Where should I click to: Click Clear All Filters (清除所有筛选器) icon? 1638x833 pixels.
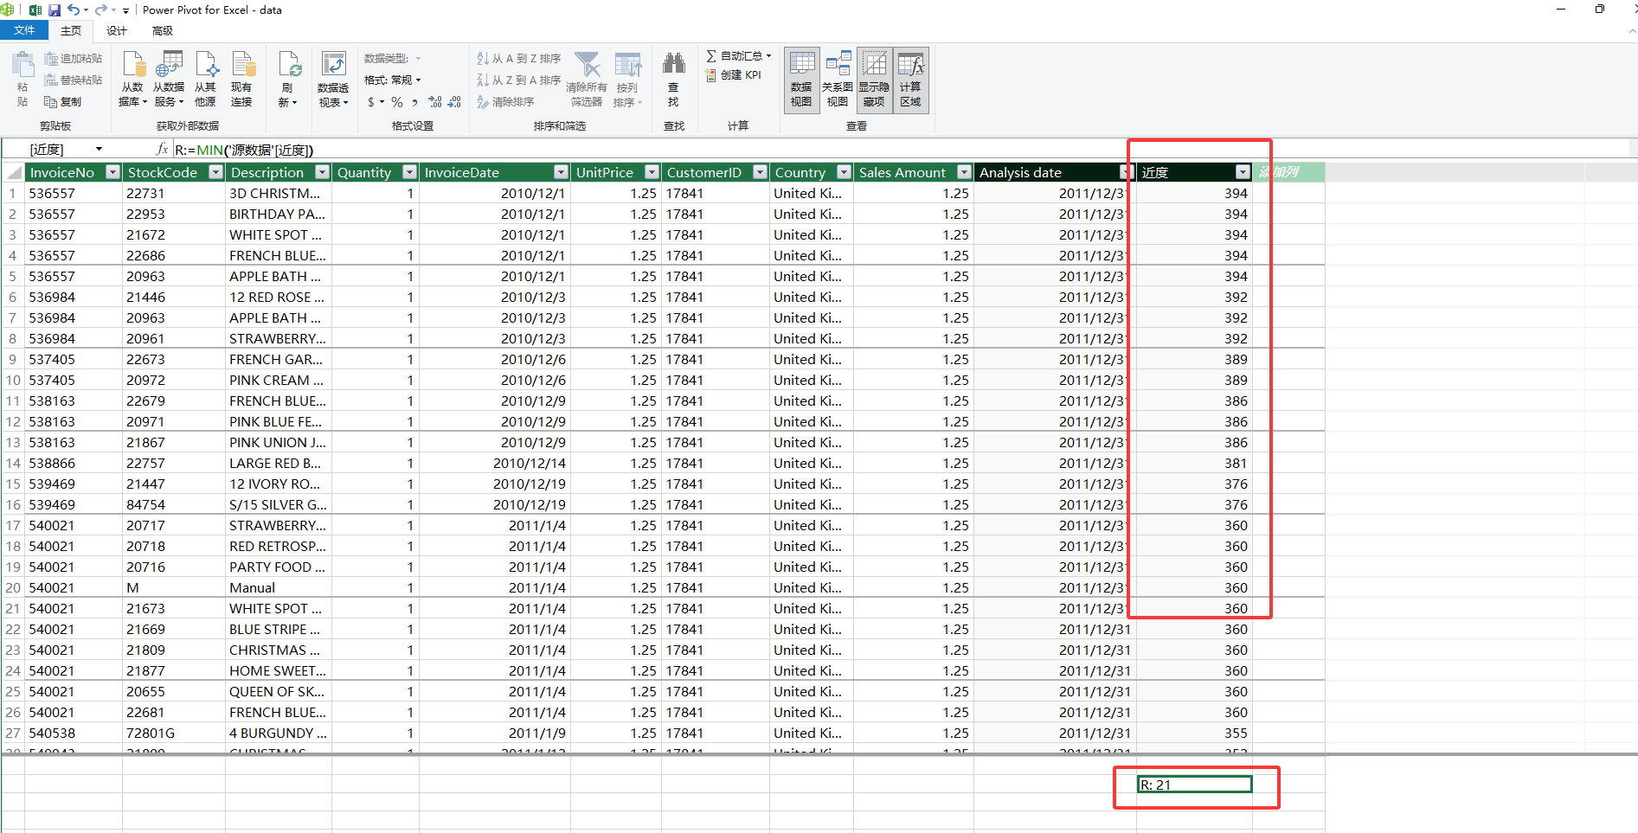[586, 79]
